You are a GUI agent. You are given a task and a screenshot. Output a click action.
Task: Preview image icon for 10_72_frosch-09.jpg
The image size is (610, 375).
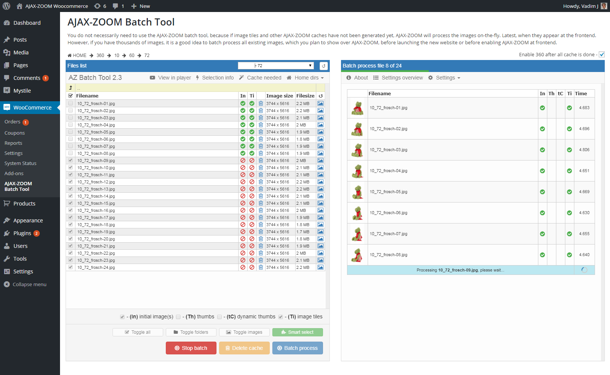[x=320, y=160]
